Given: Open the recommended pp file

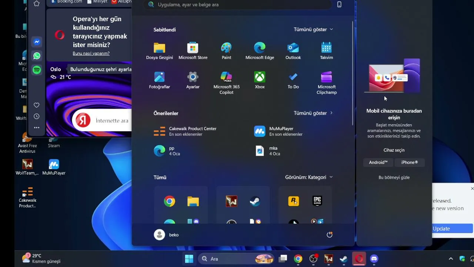Looking at the screenshot, I should point(167,151).
